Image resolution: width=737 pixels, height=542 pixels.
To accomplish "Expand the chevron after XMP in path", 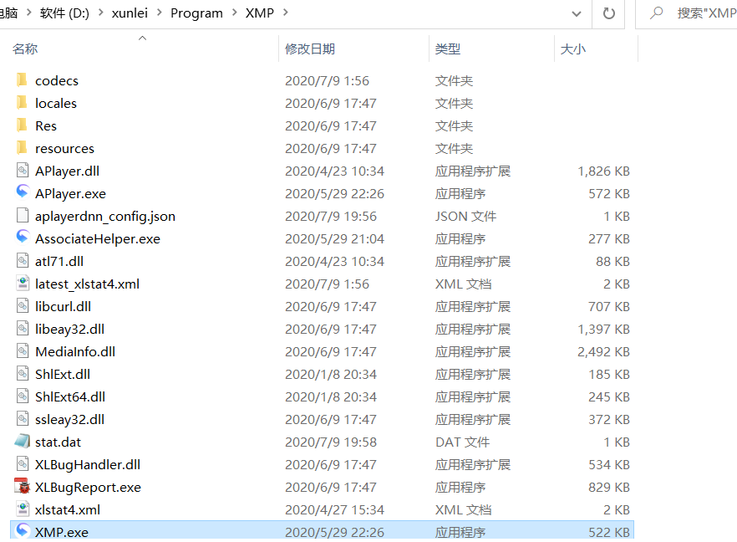I will point(287,13).
